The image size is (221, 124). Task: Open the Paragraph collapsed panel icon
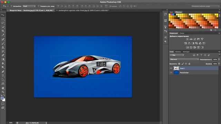pos(165,42)
